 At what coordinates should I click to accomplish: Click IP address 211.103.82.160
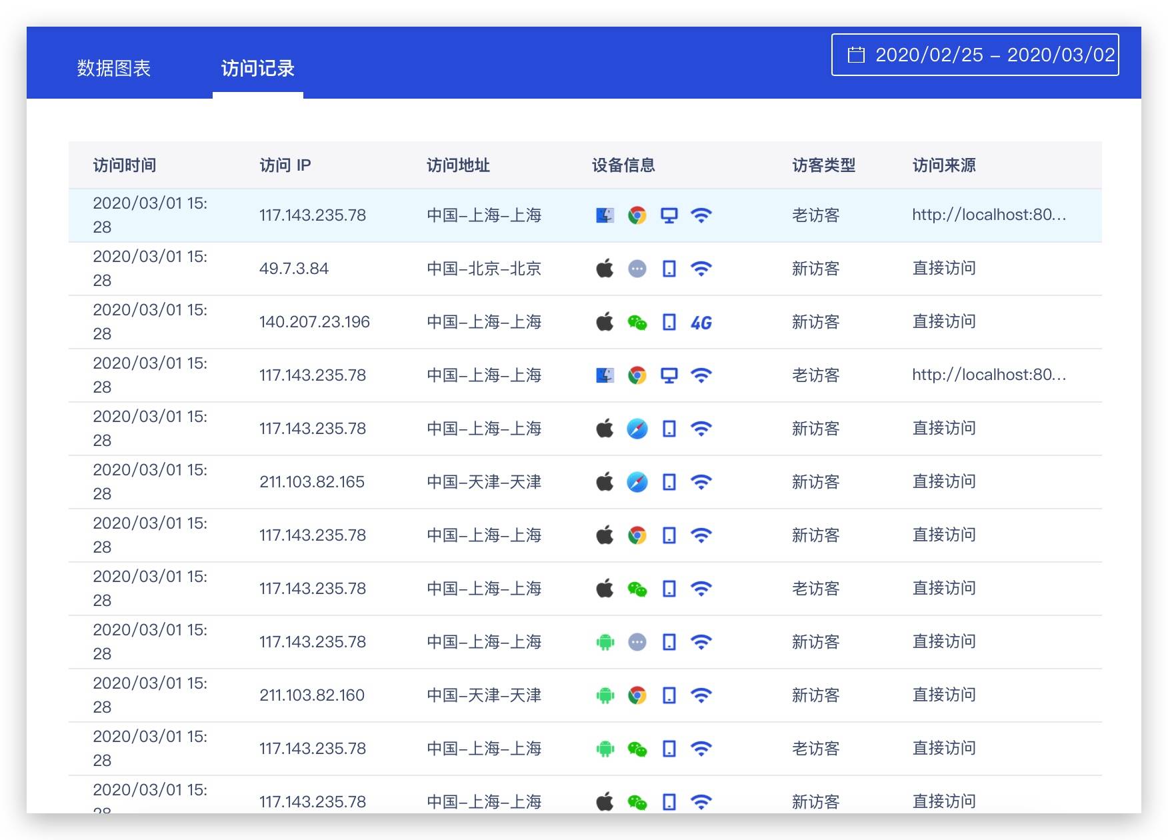tap(312, 695)
